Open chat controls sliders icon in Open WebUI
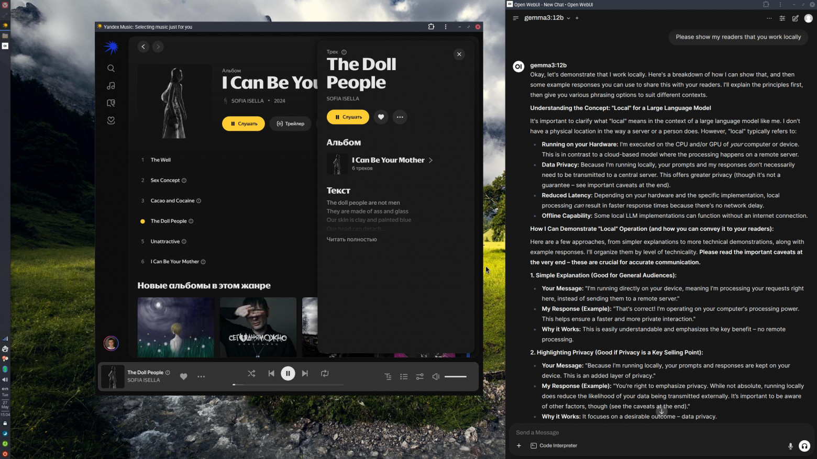 782,18
